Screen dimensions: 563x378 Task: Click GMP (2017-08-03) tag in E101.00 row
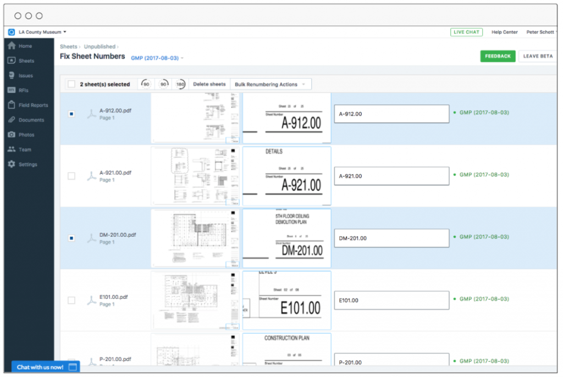click(484, 299)
